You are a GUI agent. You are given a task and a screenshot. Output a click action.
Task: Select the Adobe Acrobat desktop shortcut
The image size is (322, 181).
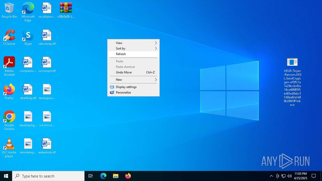pyautogui.click(x=9, y=66)
